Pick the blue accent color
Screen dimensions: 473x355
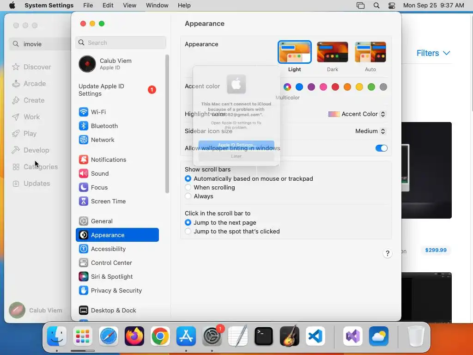click(x=299, y=87)
